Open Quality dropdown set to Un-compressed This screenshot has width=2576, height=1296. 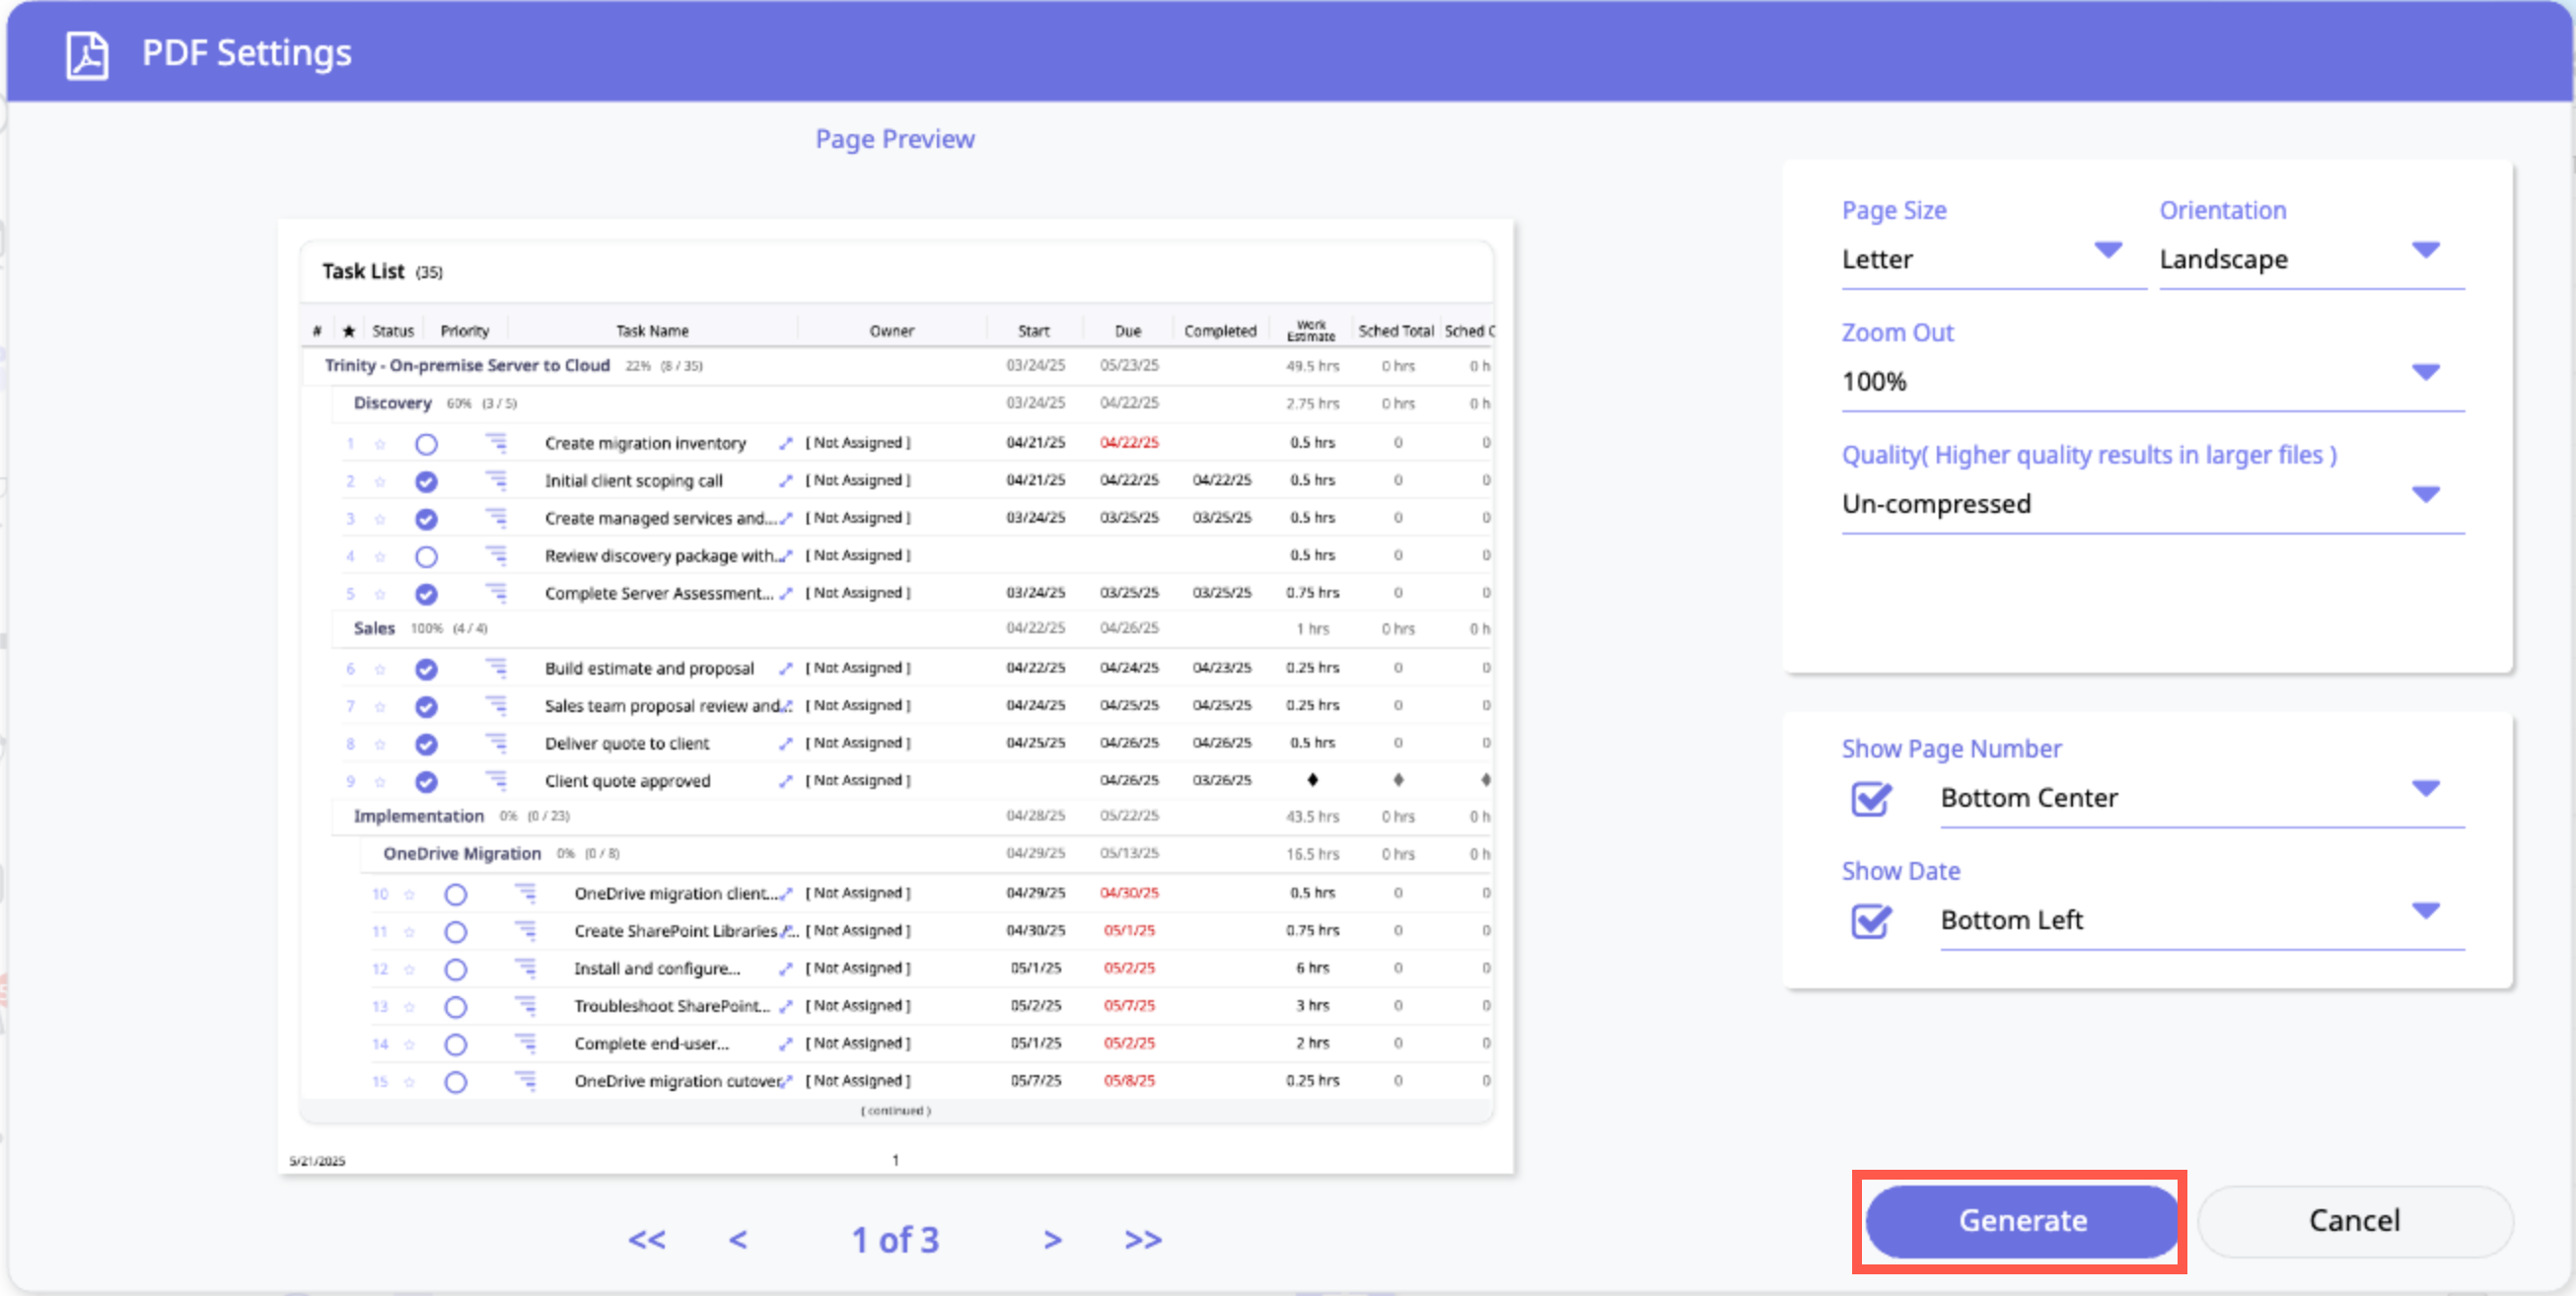tap(2152, 503)
